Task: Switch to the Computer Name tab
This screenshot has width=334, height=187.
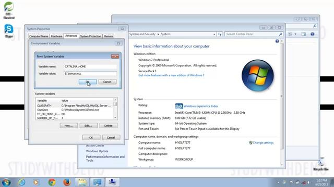Action: click(x=39, y=36)
